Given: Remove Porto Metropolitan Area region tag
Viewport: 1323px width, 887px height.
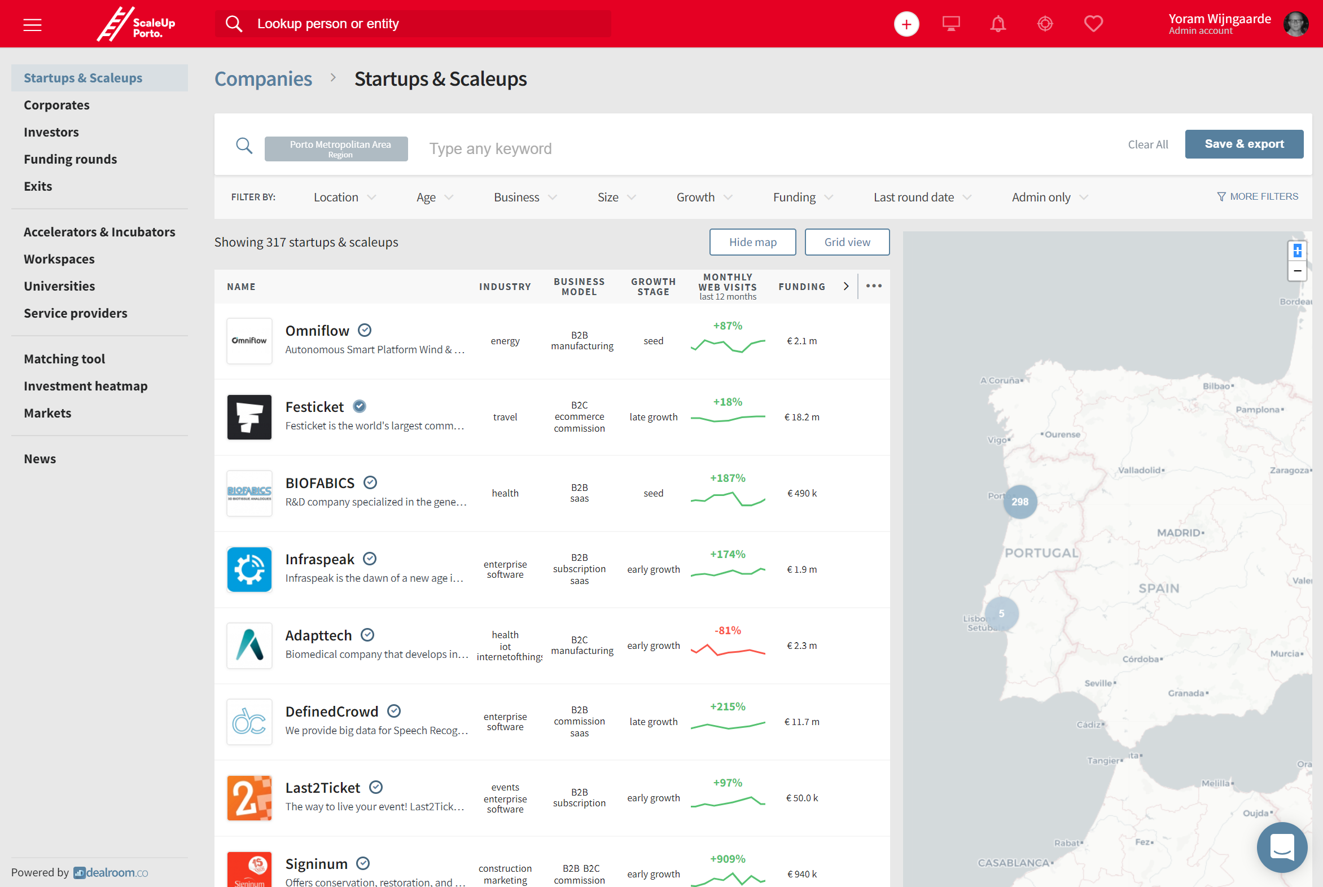Looking at the screenshot, I should click(336, 149).
